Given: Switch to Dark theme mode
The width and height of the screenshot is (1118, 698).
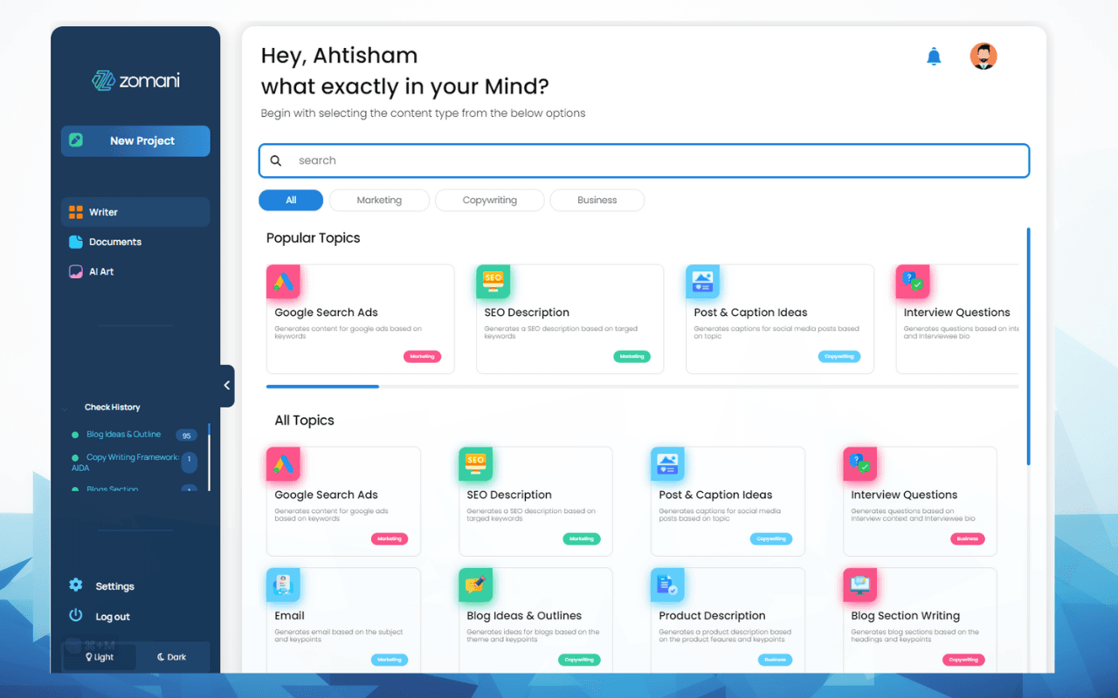Looking at the screenshot, I should click(x=171, y=657).
